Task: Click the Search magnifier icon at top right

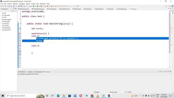Action: [x=166, y=6]
